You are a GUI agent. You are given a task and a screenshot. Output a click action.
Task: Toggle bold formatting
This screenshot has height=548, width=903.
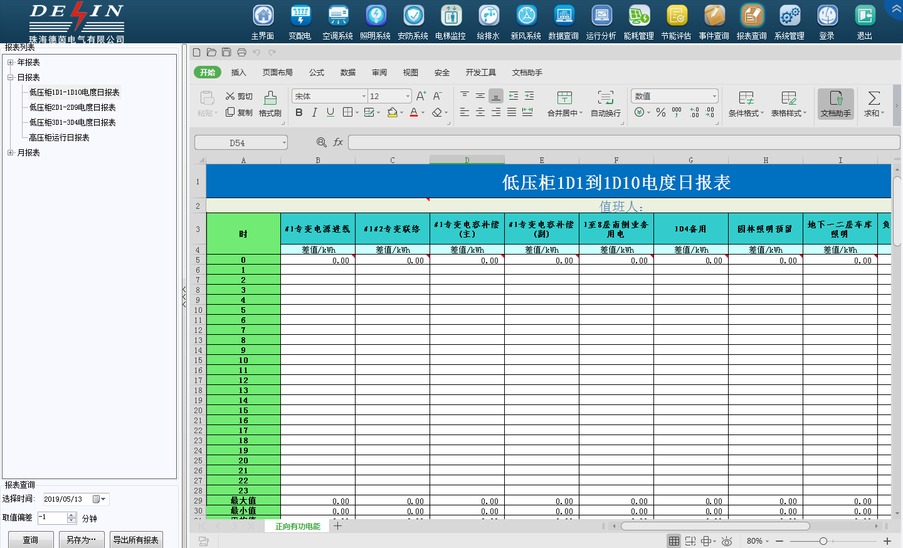click(x=299, y=112)
